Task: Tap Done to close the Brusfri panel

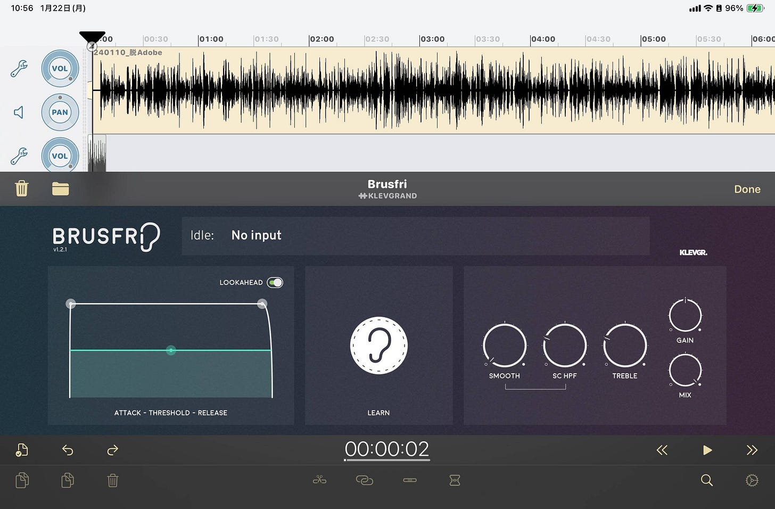Action: tap(747, 189)
